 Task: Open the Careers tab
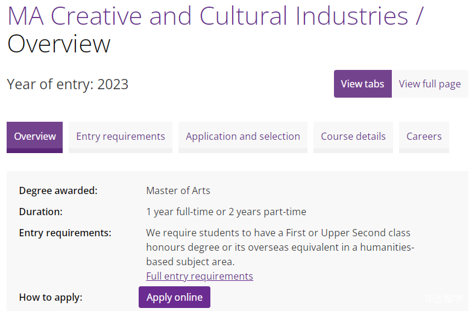(x=424, y=136)
